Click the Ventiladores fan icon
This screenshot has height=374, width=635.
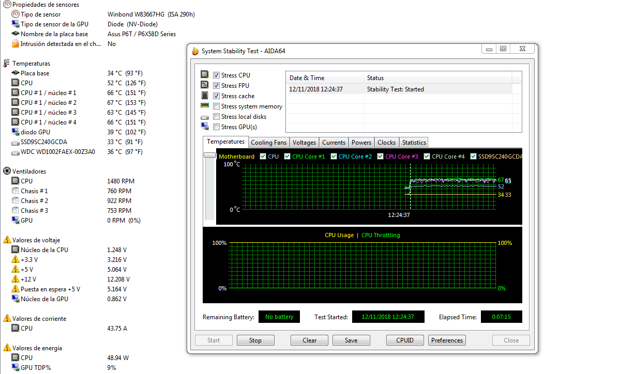click(7, 172)
